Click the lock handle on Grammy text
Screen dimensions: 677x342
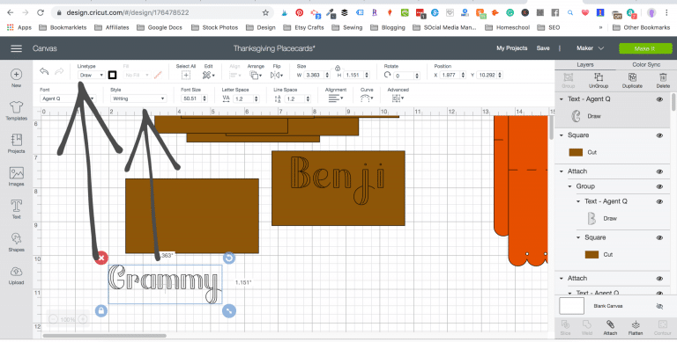(101, 310)
